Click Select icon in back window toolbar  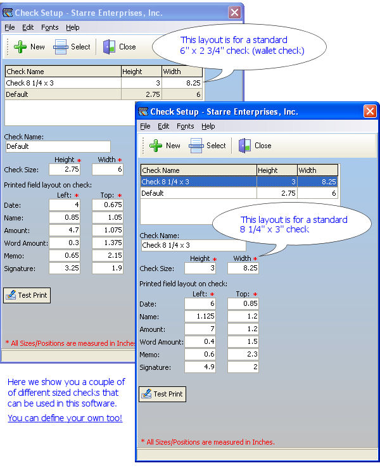pos(61,47)
